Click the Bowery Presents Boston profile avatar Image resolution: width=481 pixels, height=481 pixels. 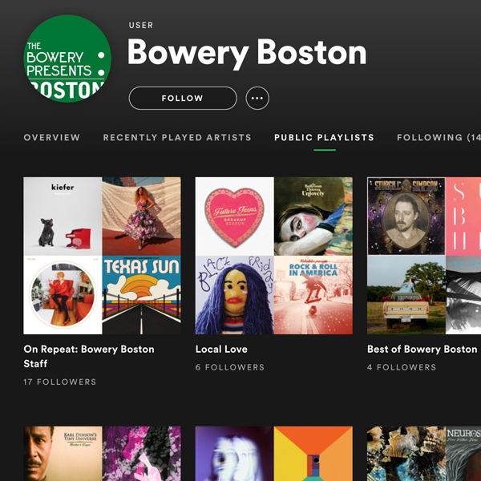tap(67, 59)
